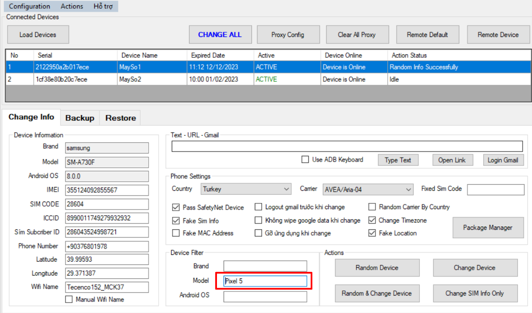Switch to the Backup tab

point(80,118)
